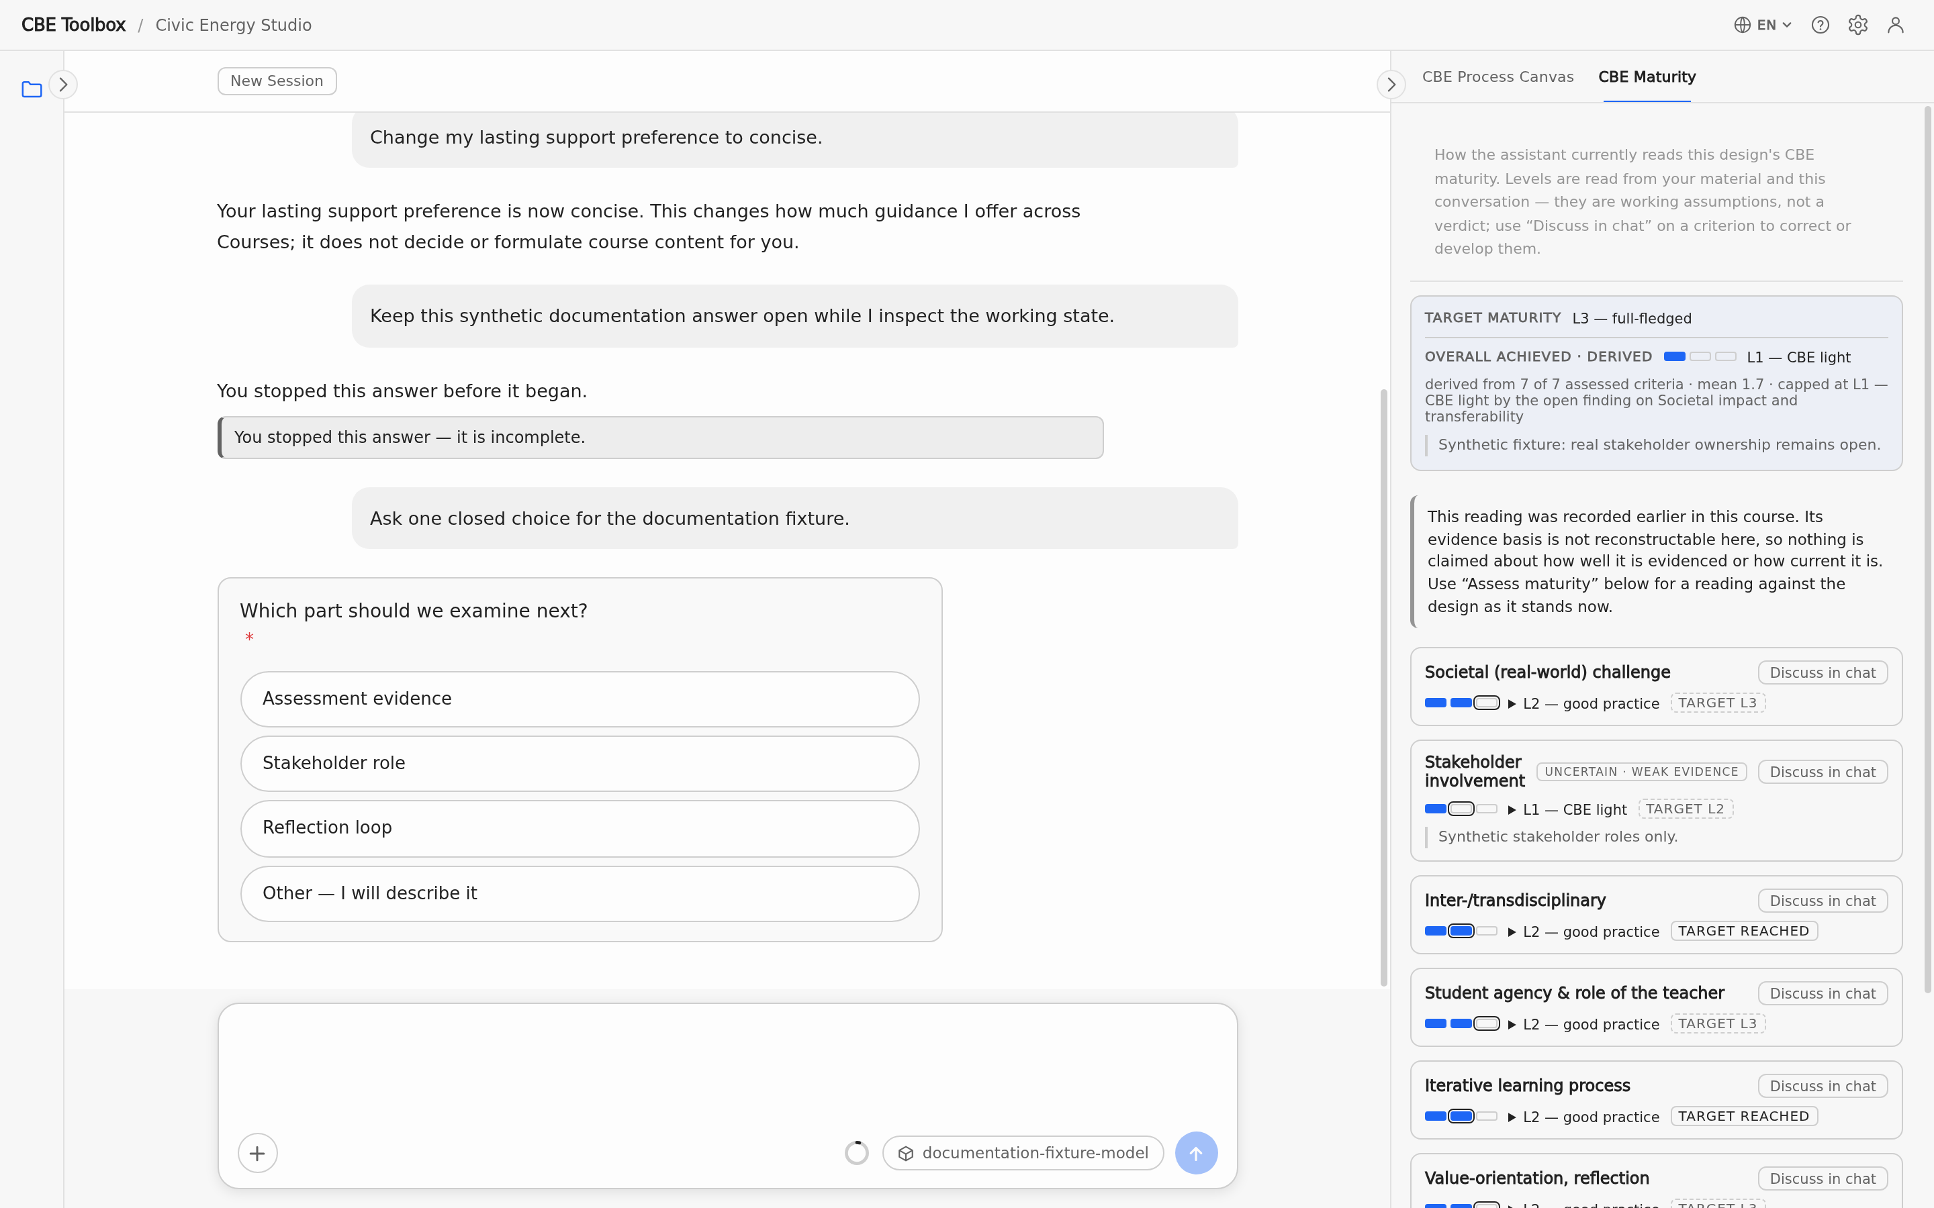Choose the Assessment evidence option

[x=580, y=699]
